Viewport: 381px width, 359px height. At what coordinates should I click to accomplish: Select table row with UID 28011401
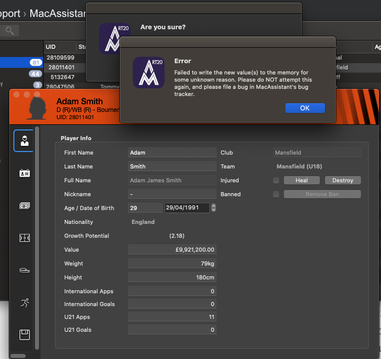tap(61, 67)
